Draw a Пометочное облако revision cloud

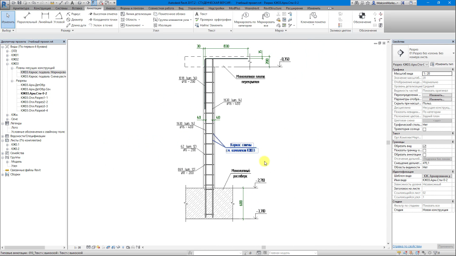coord(169,14)
